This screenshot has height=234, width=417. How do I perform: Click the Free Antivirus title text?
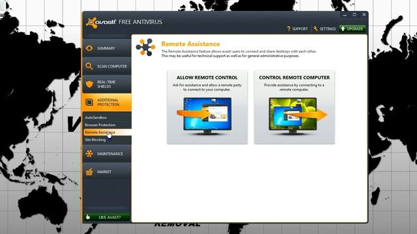click(141, 22)
